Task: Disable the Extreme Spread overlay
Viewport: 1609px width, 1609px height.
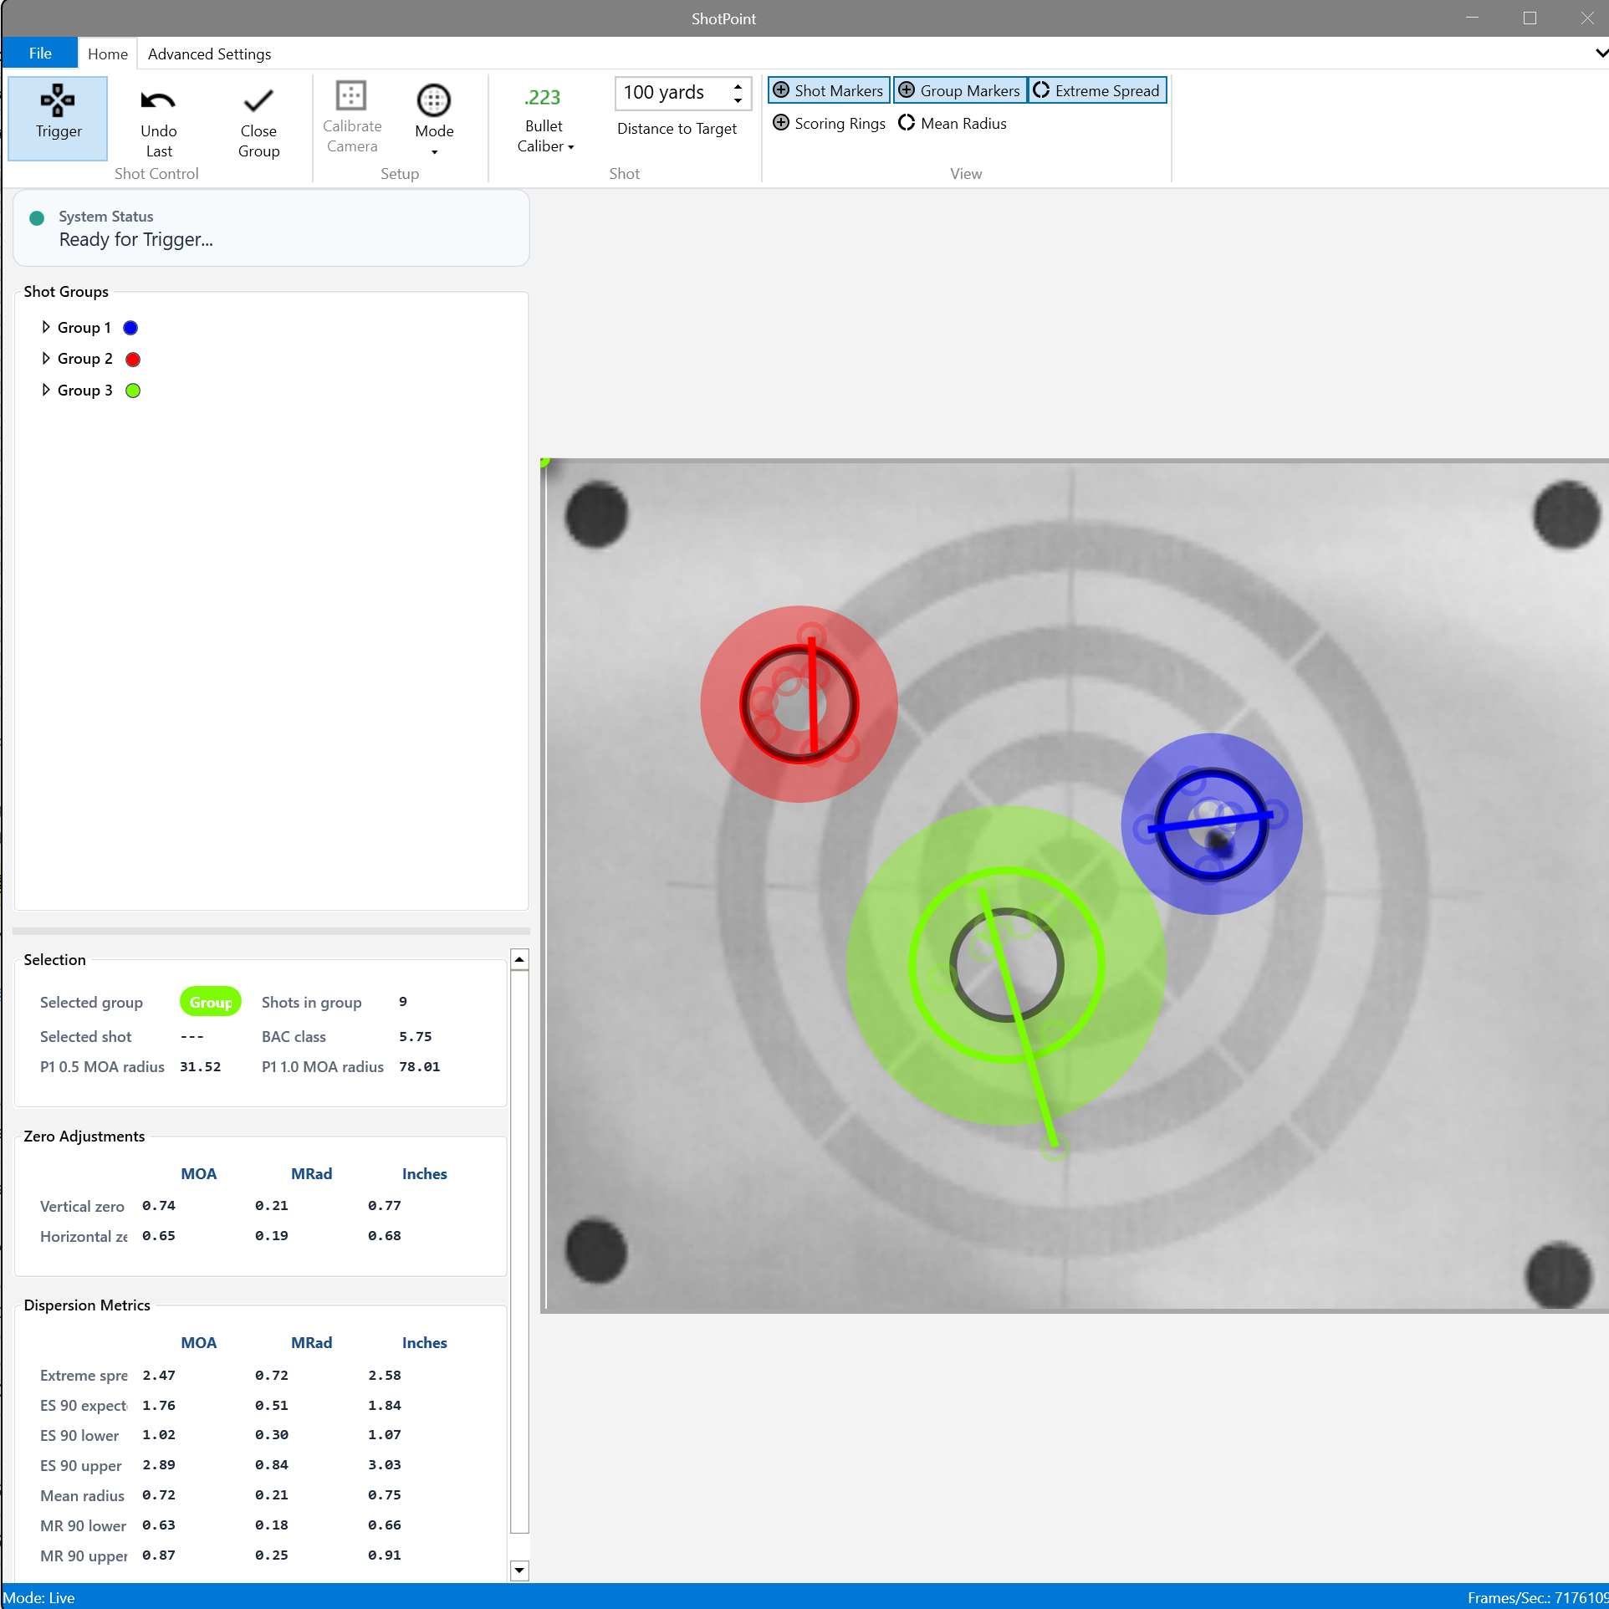Action: (x=1097, y=90)
